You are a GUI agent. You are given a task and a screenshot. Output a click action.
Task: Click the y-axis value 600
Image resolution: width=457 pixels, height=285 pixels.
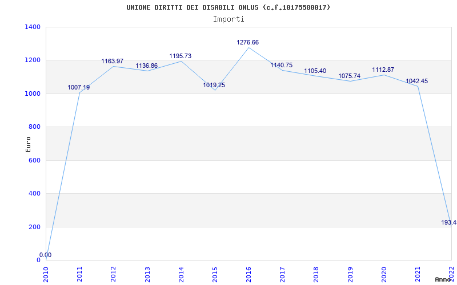[34, 160]
